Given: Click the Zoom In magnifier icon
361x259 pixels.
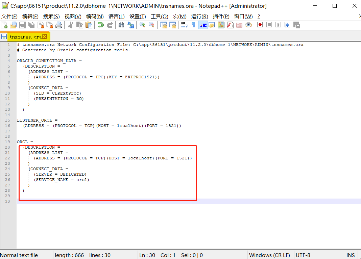Looking at the screenshot, I should click(142, 25).
